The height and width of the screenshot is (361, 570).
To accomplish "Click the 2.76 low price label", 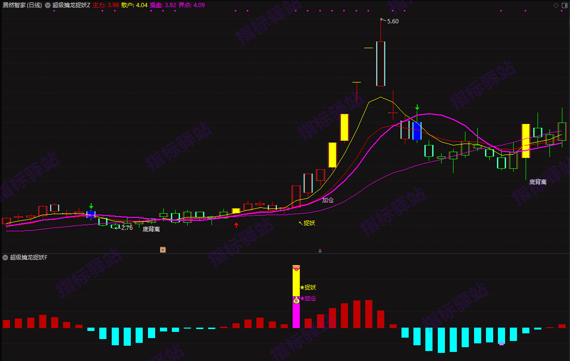I will point(127,228).
